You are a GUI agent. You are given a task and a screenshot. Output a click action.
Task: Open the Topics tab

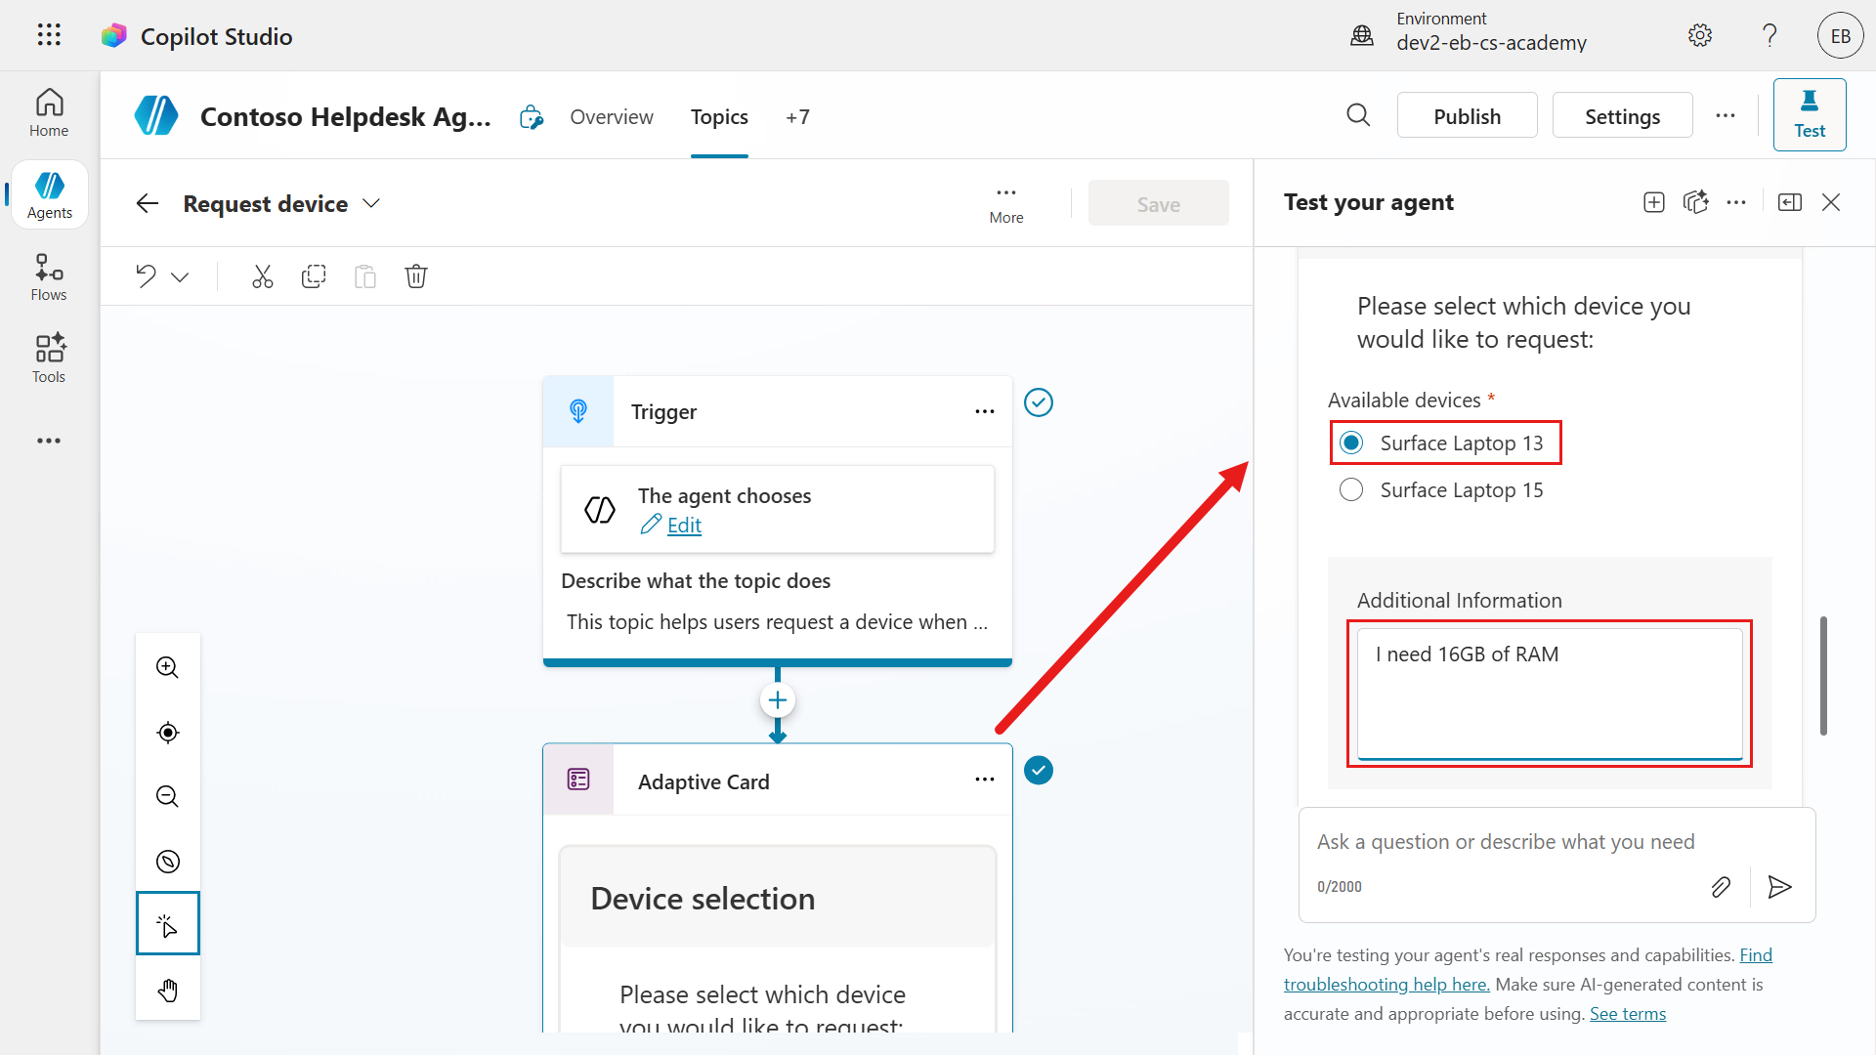pos(719,117)
